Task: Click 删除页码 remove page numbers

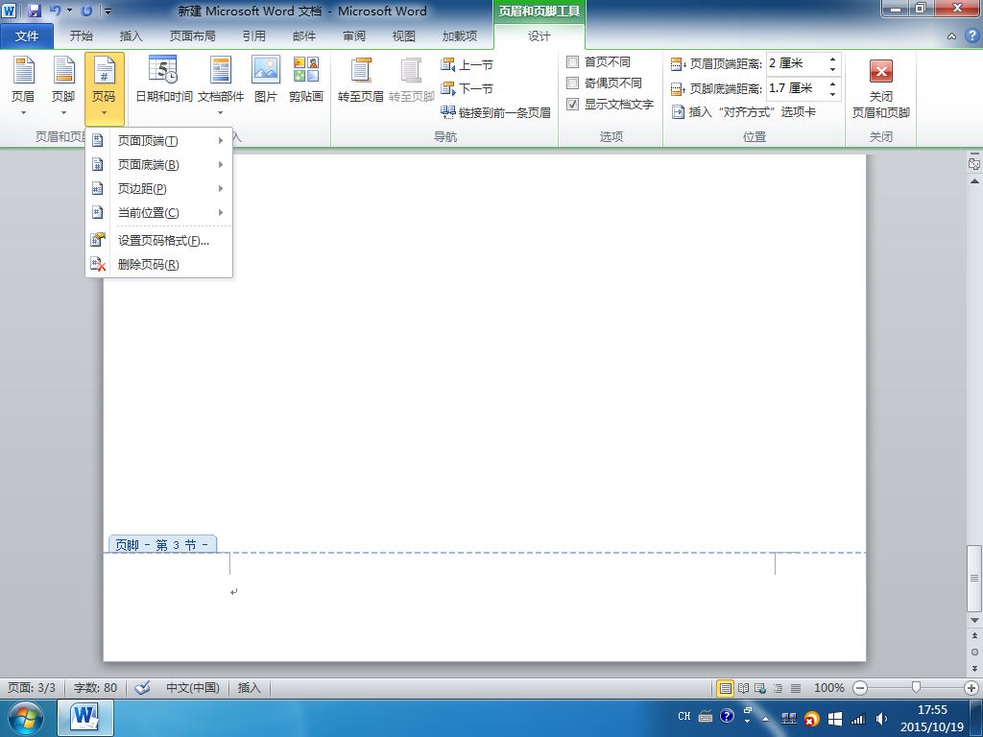Action: pos(159,265)
